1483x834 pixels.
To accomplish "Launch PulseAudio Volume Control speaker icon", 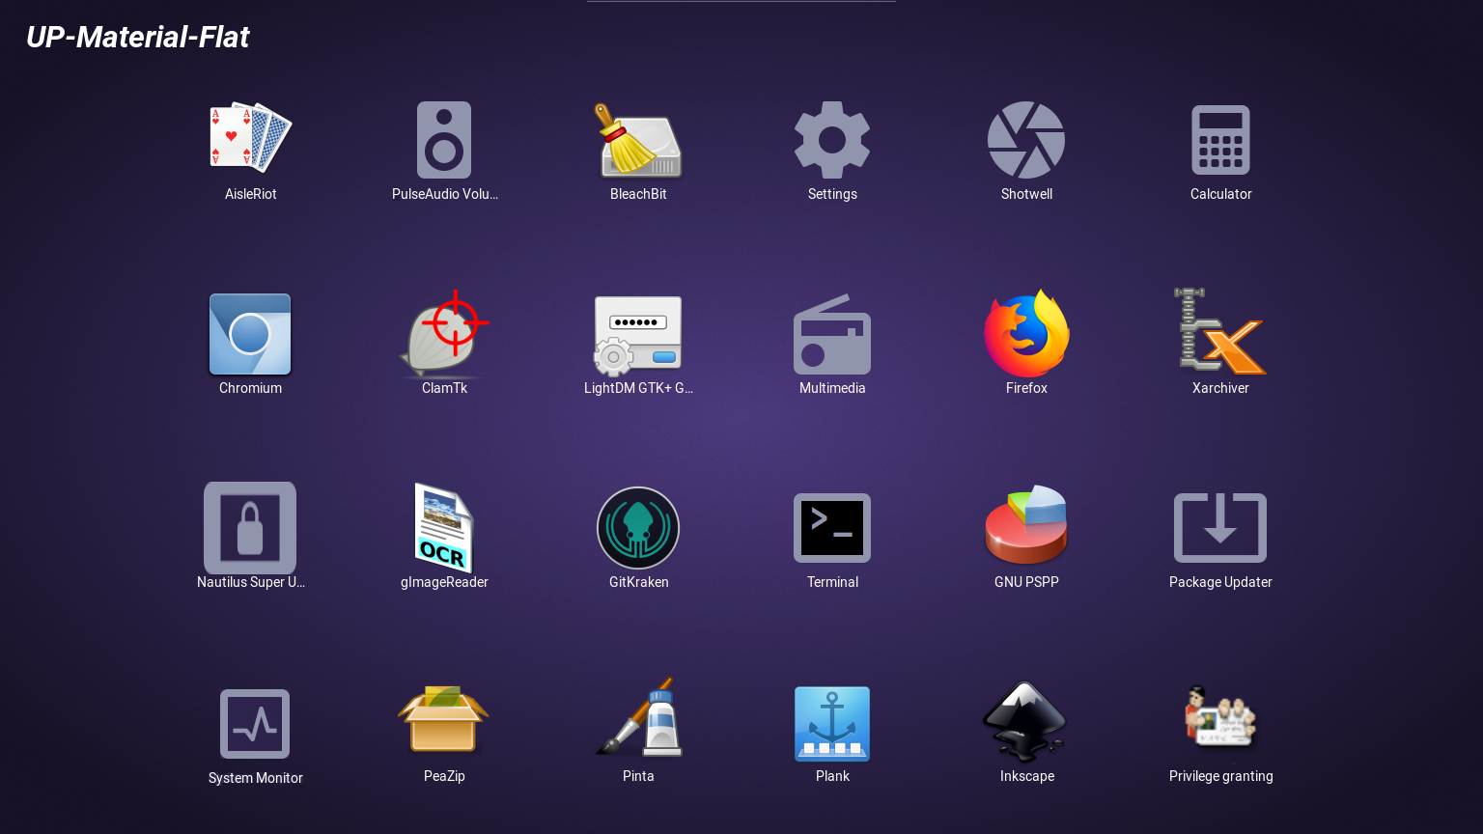I will pyautogui.click(x=444, y=140).
